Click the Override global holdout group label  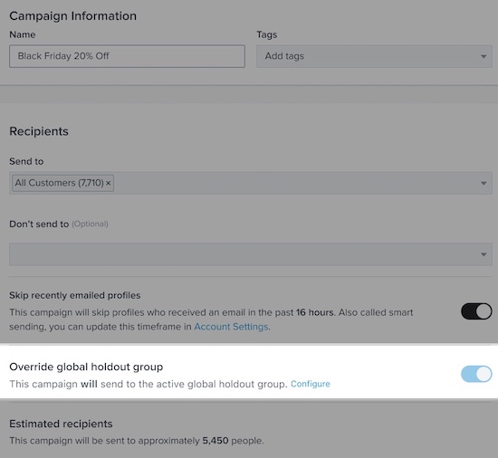click(x=86, y=367)
